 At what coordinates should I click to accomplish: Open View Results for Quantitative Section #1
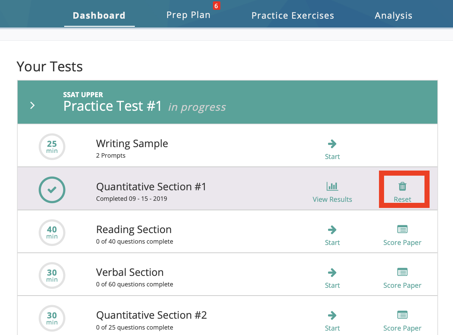coord(332,199)
